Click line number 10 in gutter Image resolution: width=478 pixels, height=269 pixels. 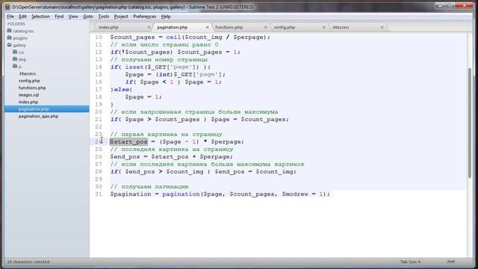(98, 37)
